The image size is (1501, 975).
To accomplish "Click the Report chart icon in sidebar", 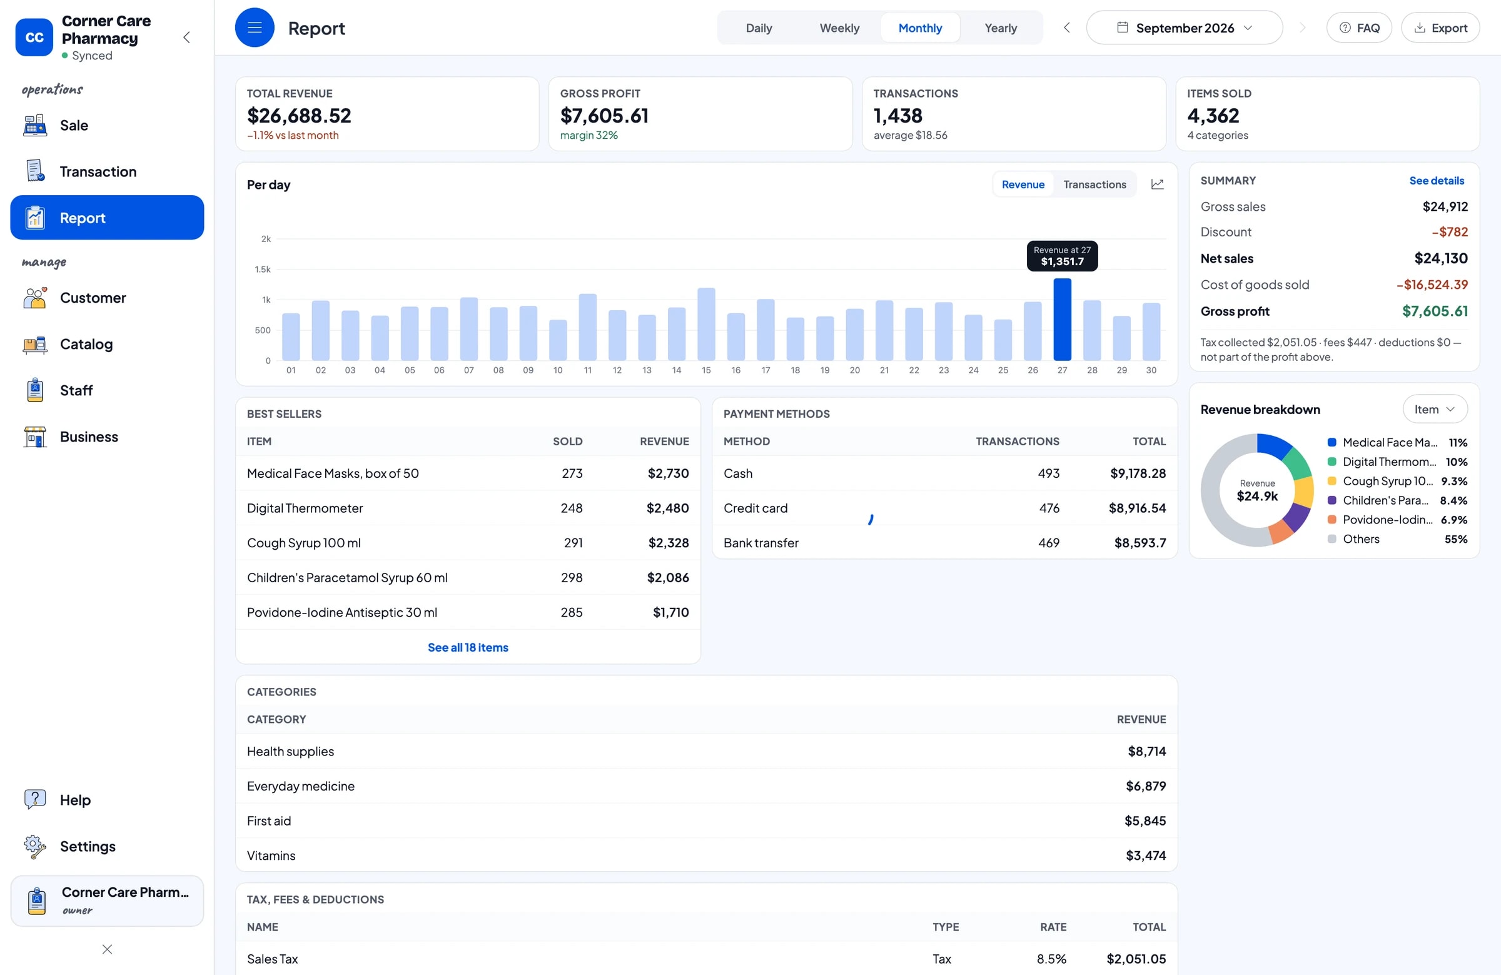I will point(34,218).
